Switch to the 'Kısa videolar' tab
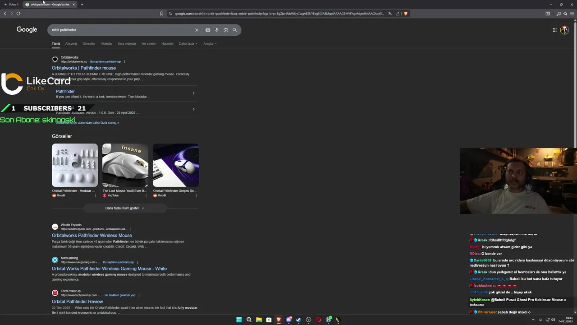The height and width of the screenshot is (325, 577). pyautogui.click(x=127, y=44)
